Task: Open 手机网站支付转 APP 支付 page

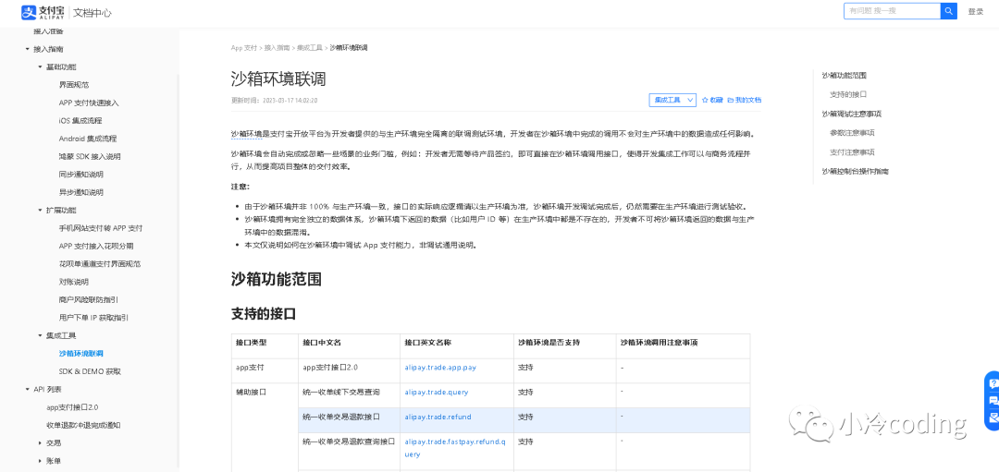Action: 101,228
